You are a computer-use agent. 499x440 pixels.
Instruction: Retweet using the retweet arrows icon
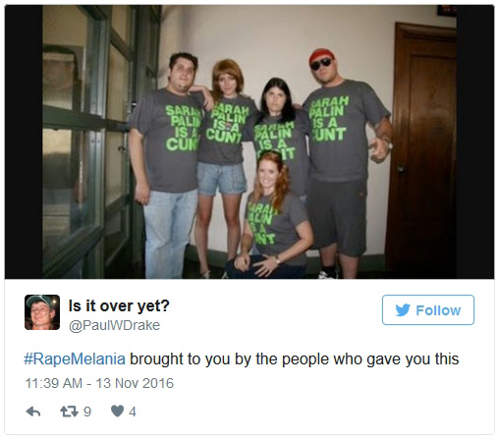69,412
